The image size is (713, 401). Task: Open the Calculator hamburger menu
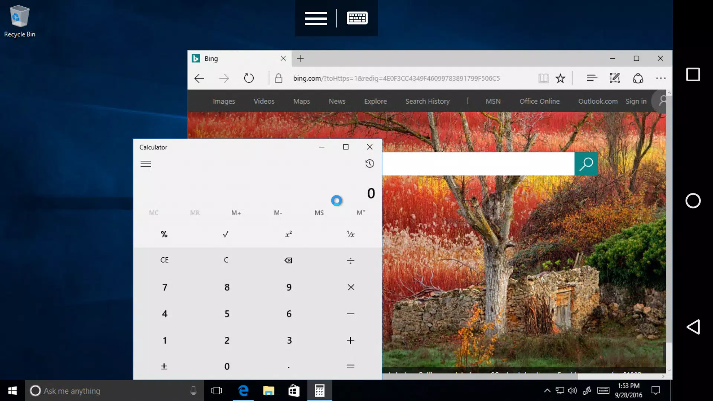[x=146, y=163]
